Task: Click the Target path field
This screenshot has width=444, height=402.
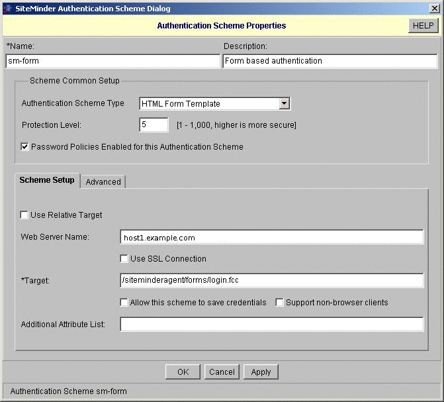Action: 272,280
